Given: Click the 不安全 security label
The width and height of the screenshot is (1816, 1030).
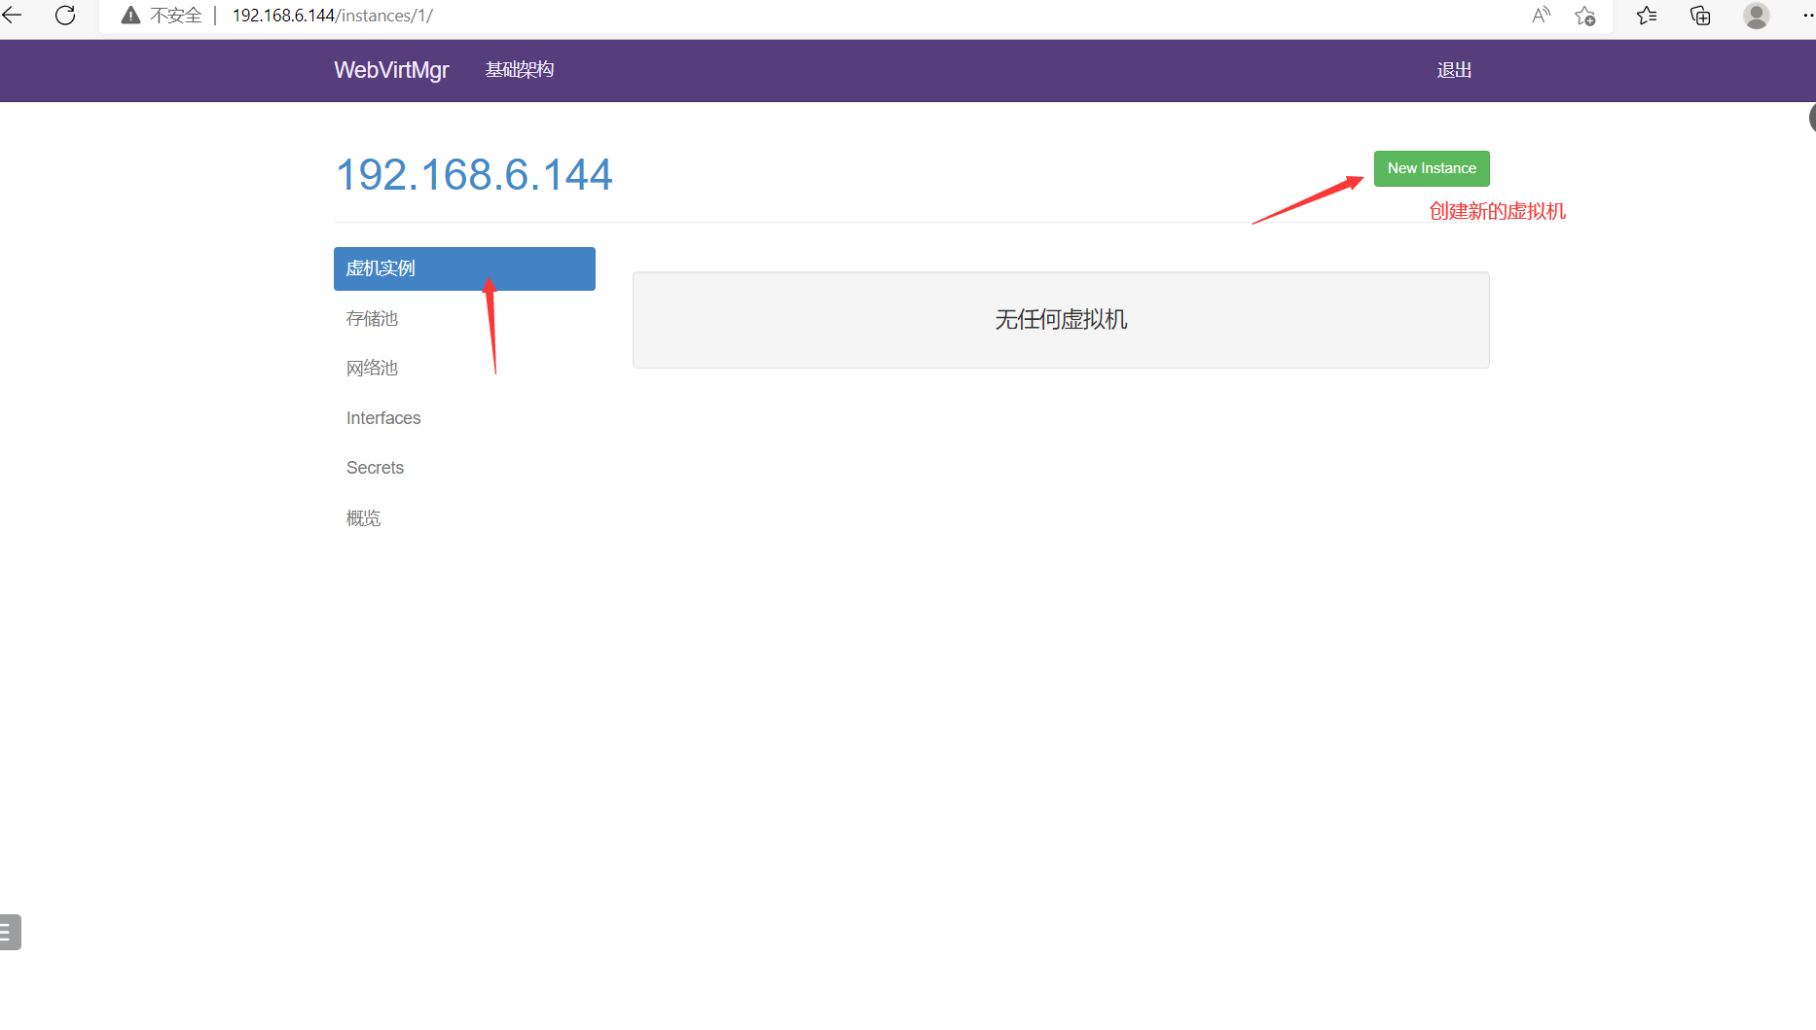Looking at the screenshot, I should 176,16.
